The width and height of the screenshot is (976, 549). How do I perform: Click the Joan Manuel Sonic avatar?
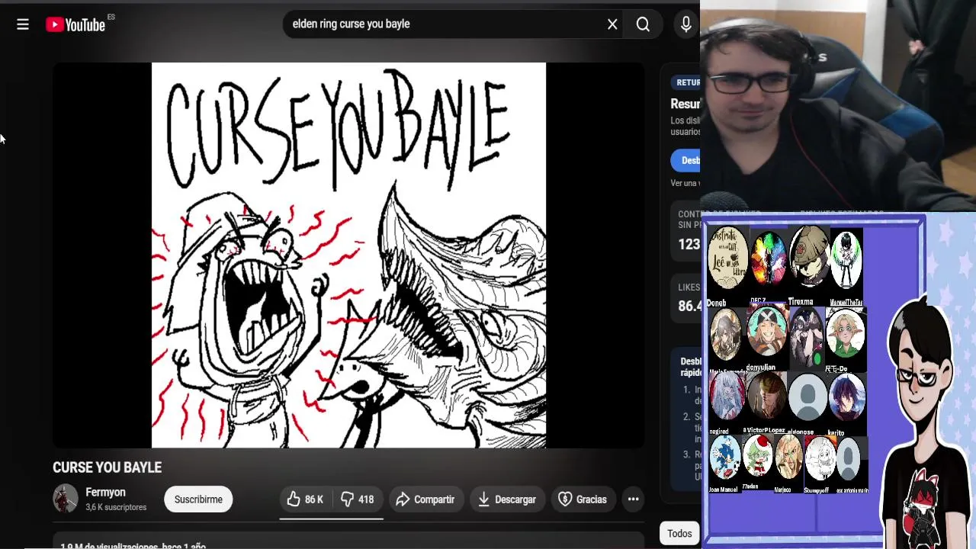[724, 457]
